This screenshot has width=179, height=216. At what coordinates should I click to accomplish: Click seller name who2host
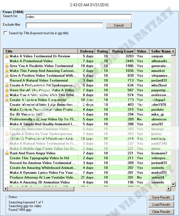pyautogui.click(x=159, y=85)
